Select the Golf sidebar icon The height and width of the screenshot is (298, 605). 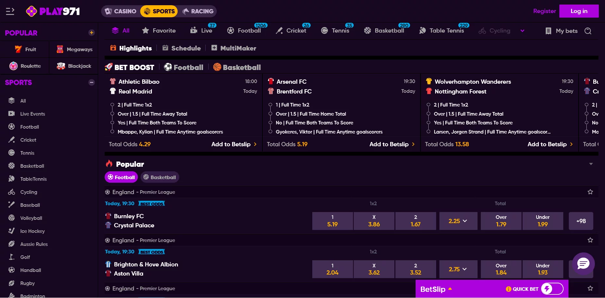click(12, 257)
